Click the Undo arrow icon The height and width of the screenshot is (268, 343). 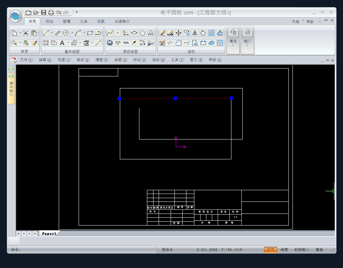click(x=58, y=12)
